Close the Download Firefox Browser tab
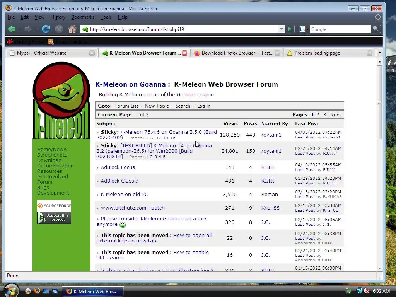The width and height of the screenshot is (396, 297). pyautogui.click(x=277, y=53)
